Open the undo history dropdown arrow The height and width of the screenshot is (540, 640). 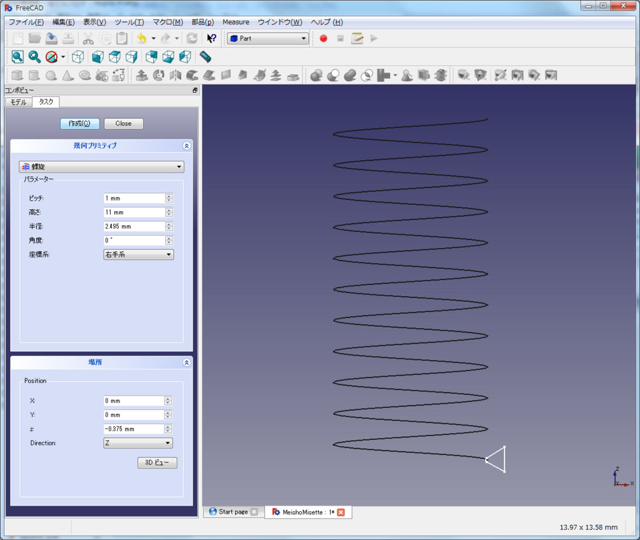pos(154,38)
